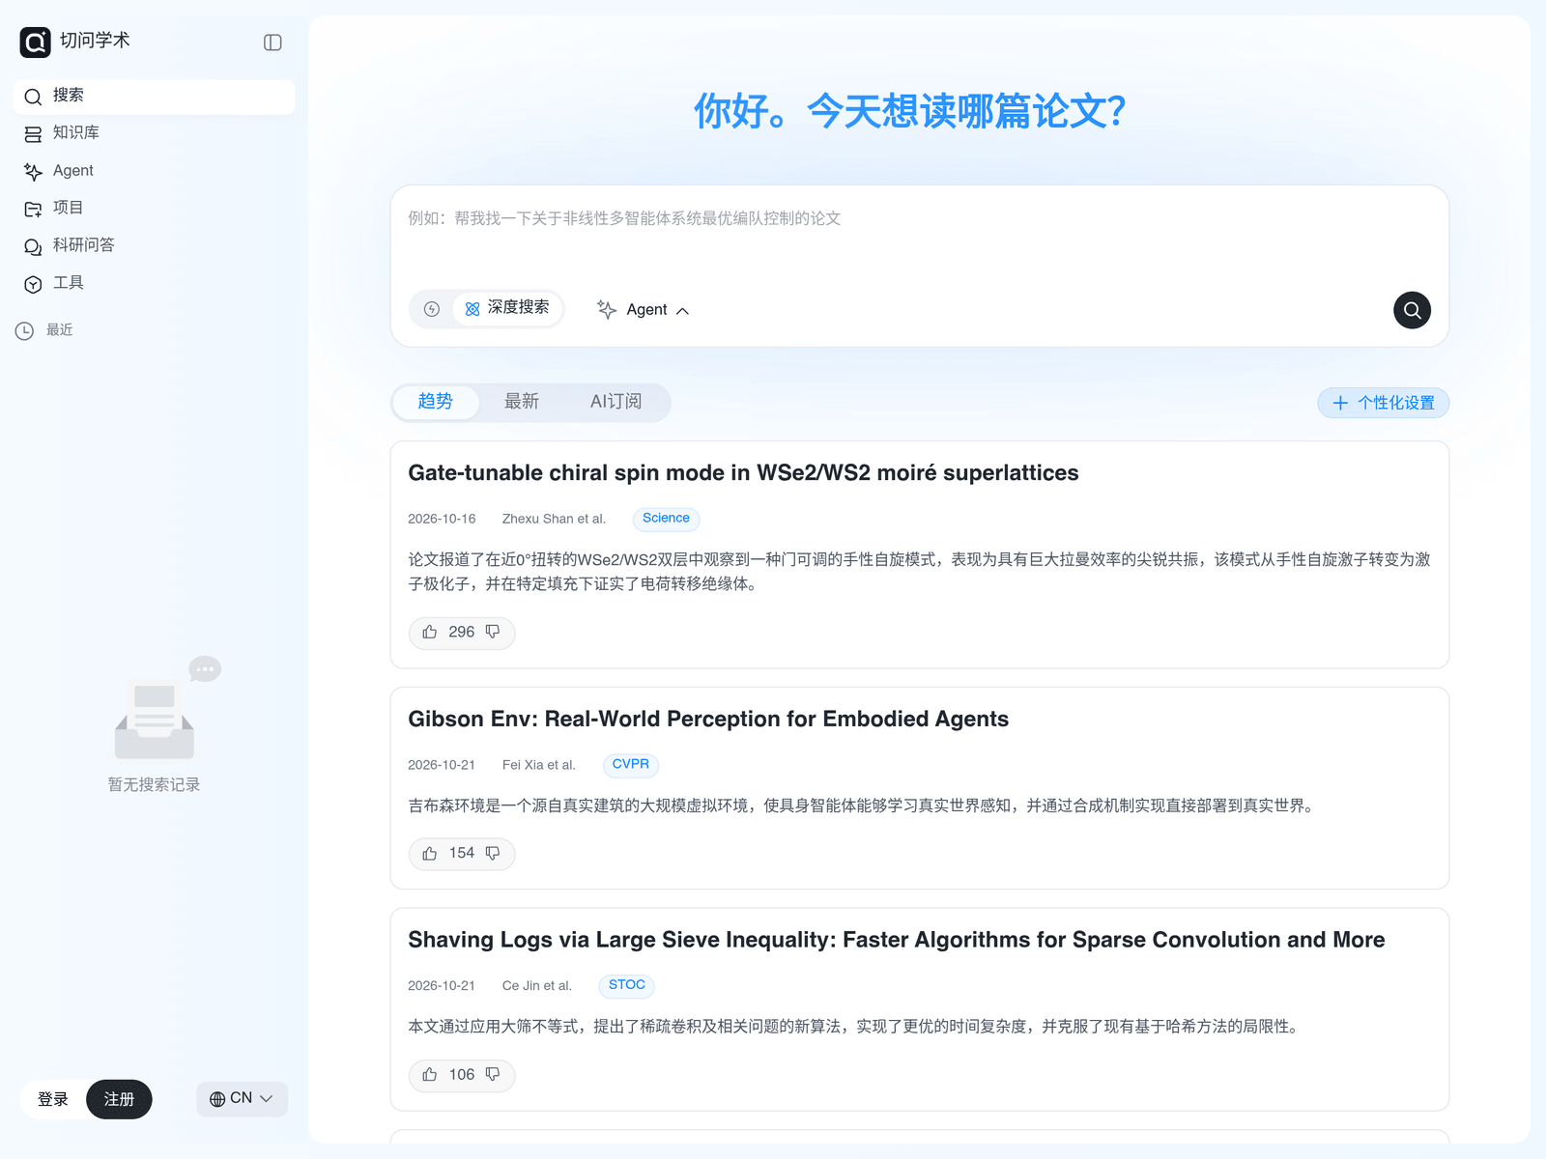Screen dimensions: 1546x1159
Task: Click author text Ce Jin et al.
Action: [537, 987]
